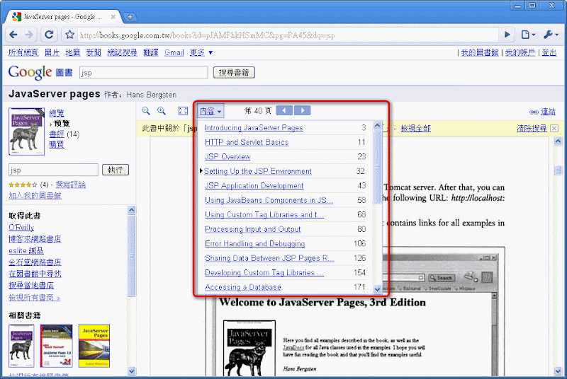Open 我的帳戶 link
The image size is (567, 379).
point(520,52)
